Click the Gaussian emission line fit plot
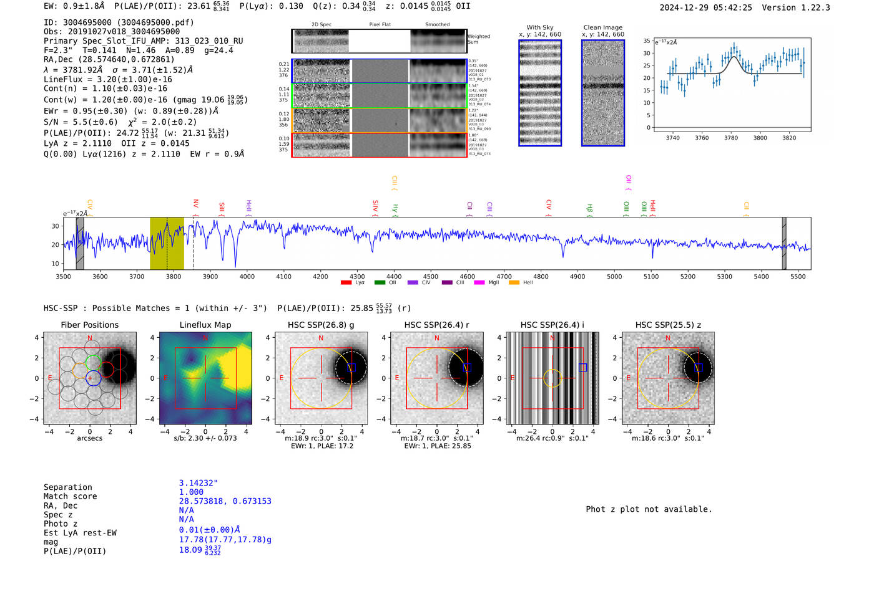This screenshot has height=594, width=874. [732, 85]
